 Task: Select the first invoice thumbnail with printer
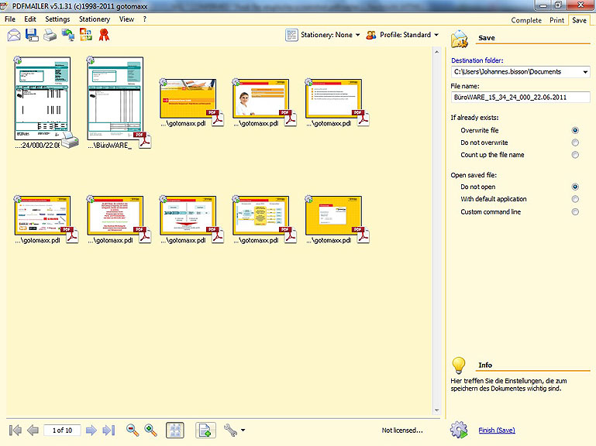click(x=42, y=98)
